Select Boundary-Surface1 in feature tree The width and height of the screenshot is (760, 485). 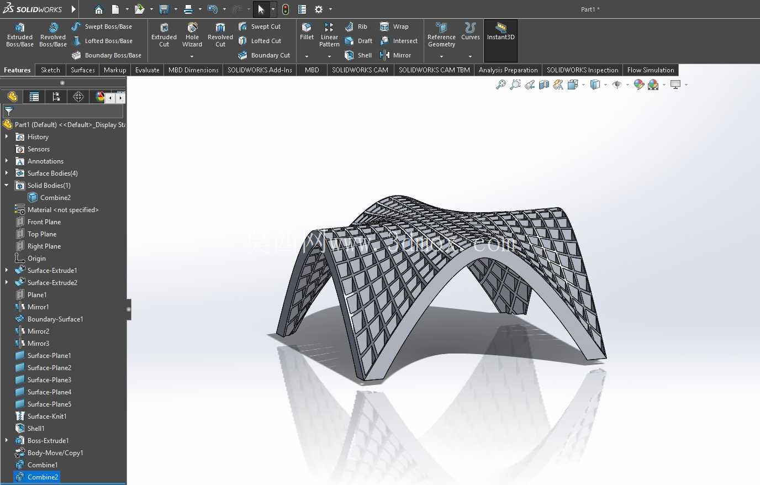(x=55, y=319)
